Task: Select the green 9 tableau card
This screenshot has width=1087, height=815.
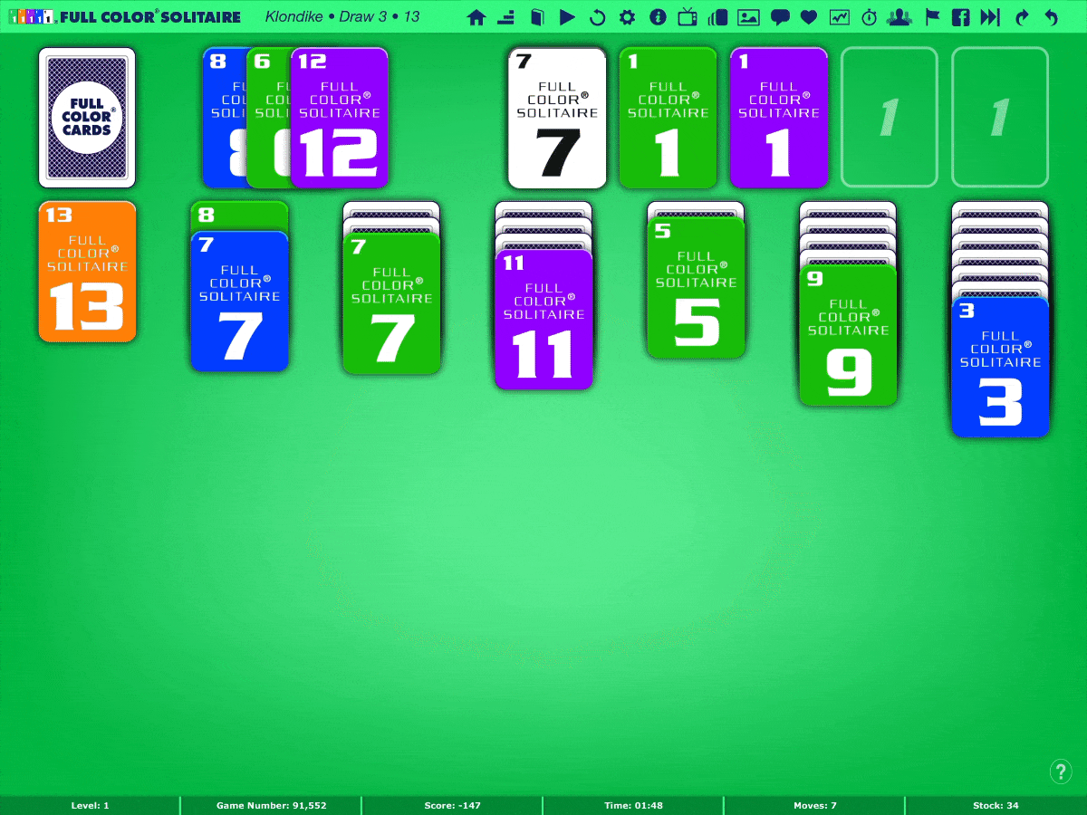Action: click(x=848, y=335)
